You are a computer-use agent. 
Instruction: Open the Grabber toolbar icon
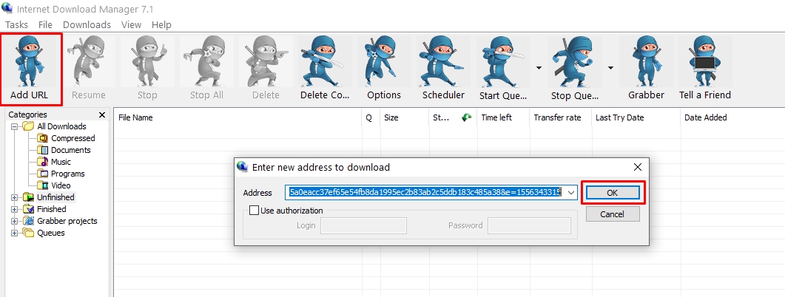click(x=646, y=61)
